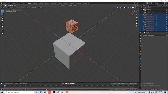168x94 pixels.
Task: Open the viewport Object menu
Action: pyautogui.click(x=29, y=8)
